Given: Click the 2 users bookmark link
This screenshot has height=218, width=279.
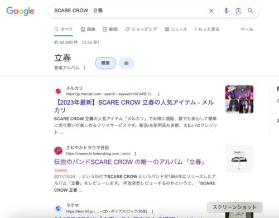Looking at the screenshot, I should point(61,170).
